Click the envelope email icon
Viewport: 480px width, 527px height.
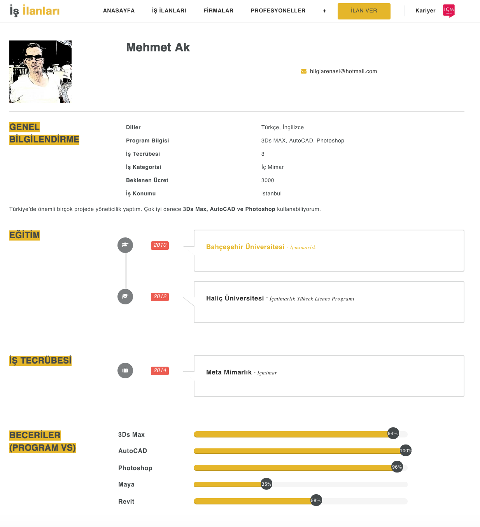coord(304,72)
